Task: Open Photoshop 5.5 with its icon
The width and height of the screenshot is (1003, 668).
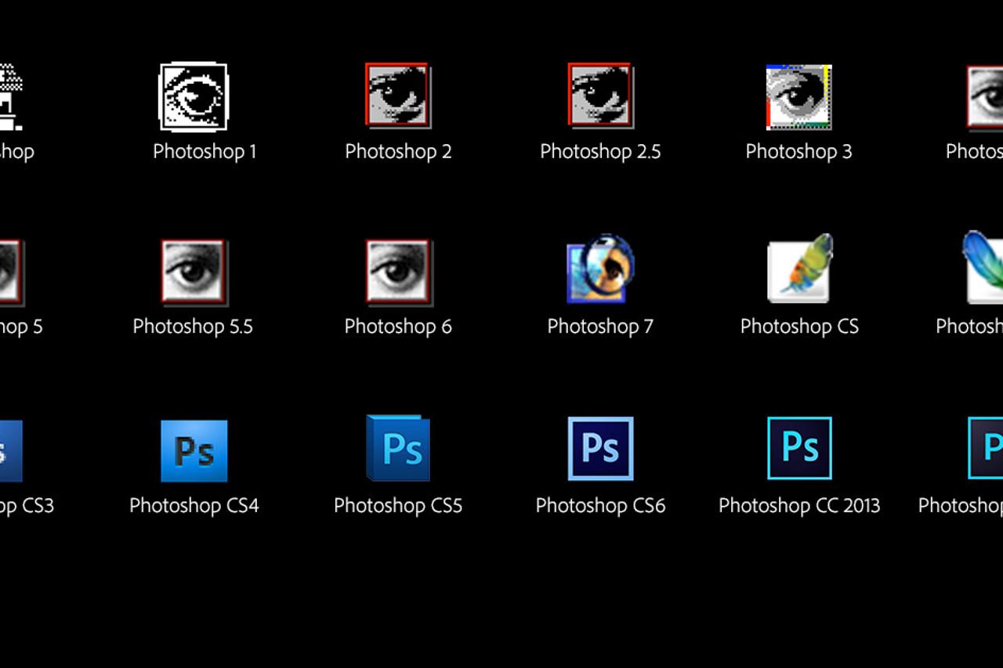Action: point(194,271)
